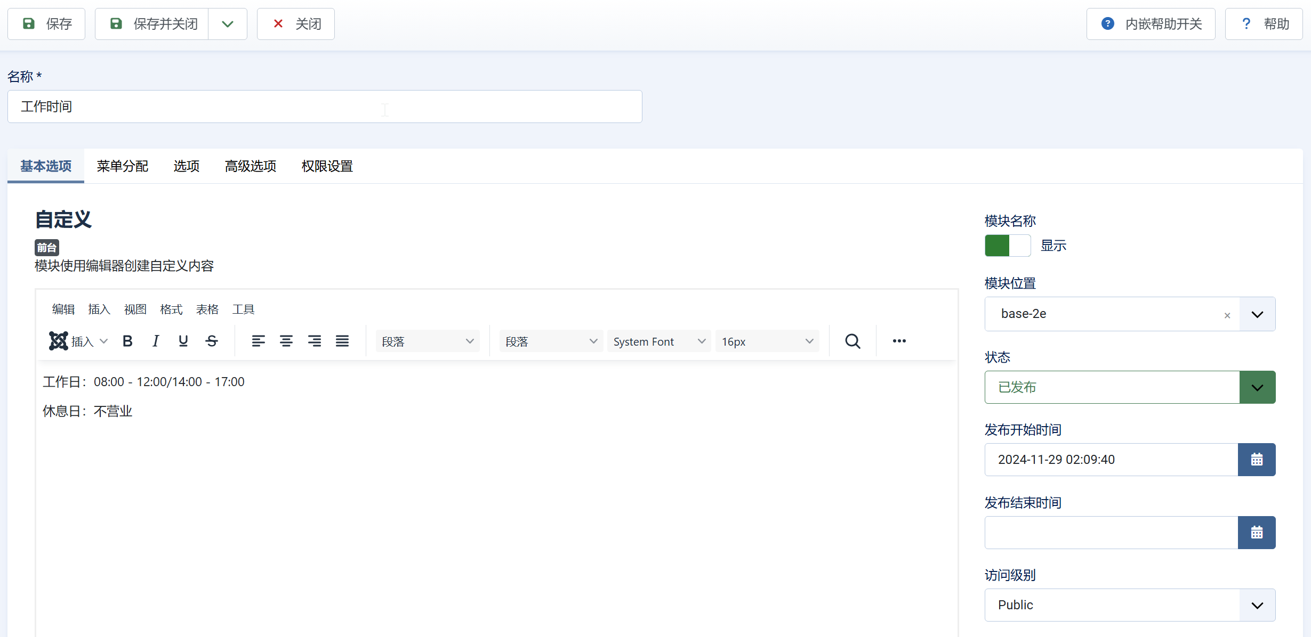The height and width of the screenshot is (637, 1311).
Task: Click the 保存 button
Action: click(46, 24)
